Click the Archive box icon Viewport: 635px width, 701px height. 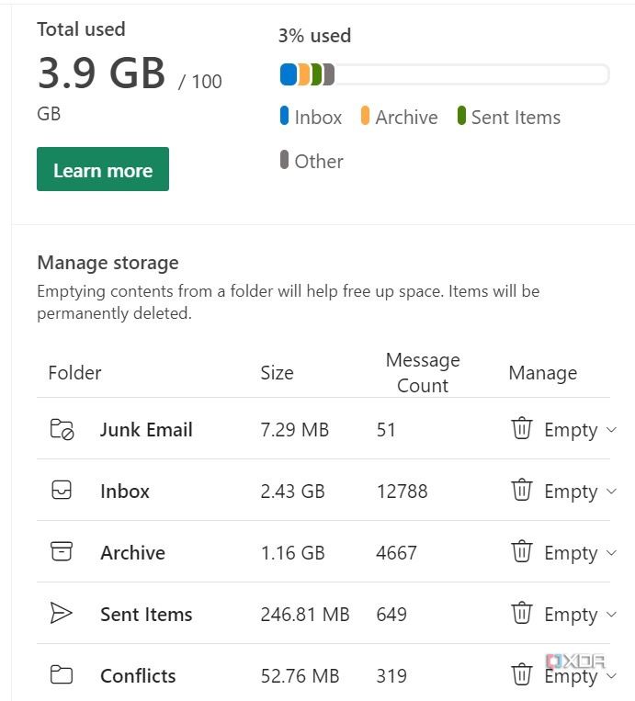[x=62, y=552]
